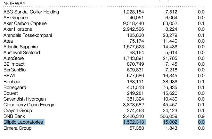The image size is (212, 139).
Task: Select Cloudberry Clean Energy name
Action: pos(29,105)
